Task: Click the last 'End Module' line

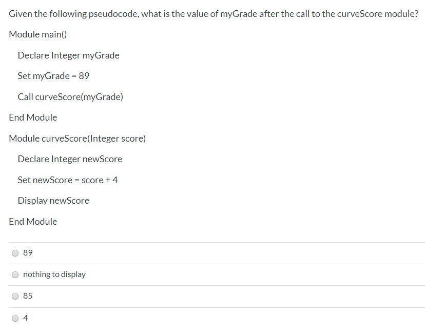Action: 33,222
